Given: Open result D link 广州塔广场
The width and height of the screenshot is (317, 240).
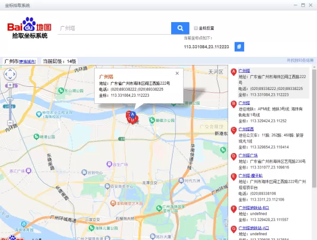Looking at the screenshot, I should click(248, 155).
